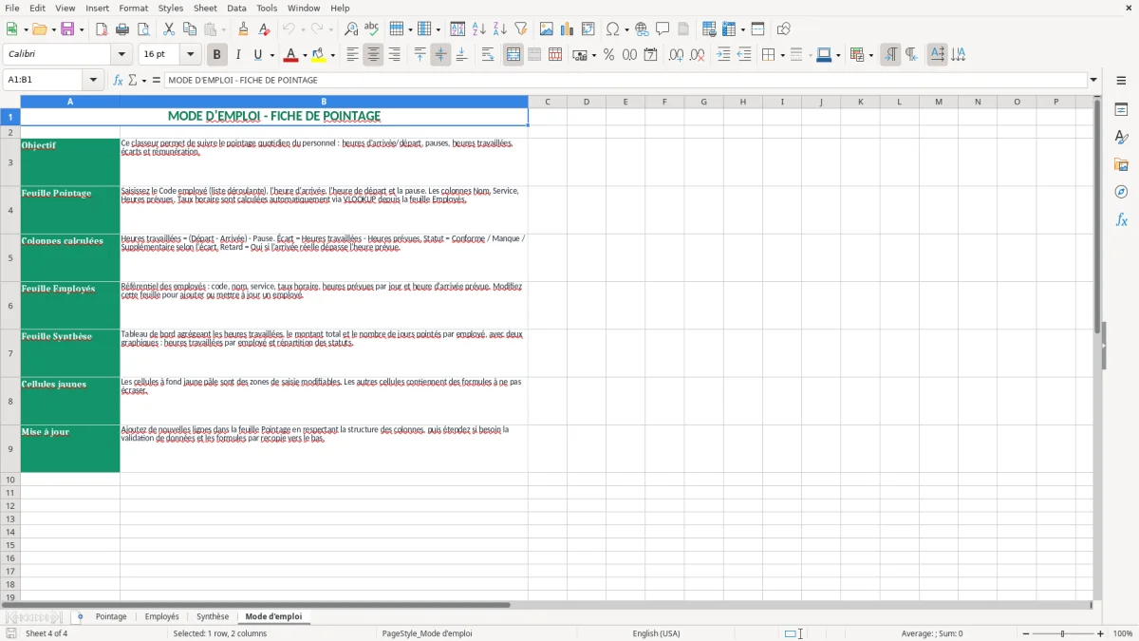Open sidebar Gallery panel icon
The height and width of the screenshot is (641, 1139).
coord(1121,165)
